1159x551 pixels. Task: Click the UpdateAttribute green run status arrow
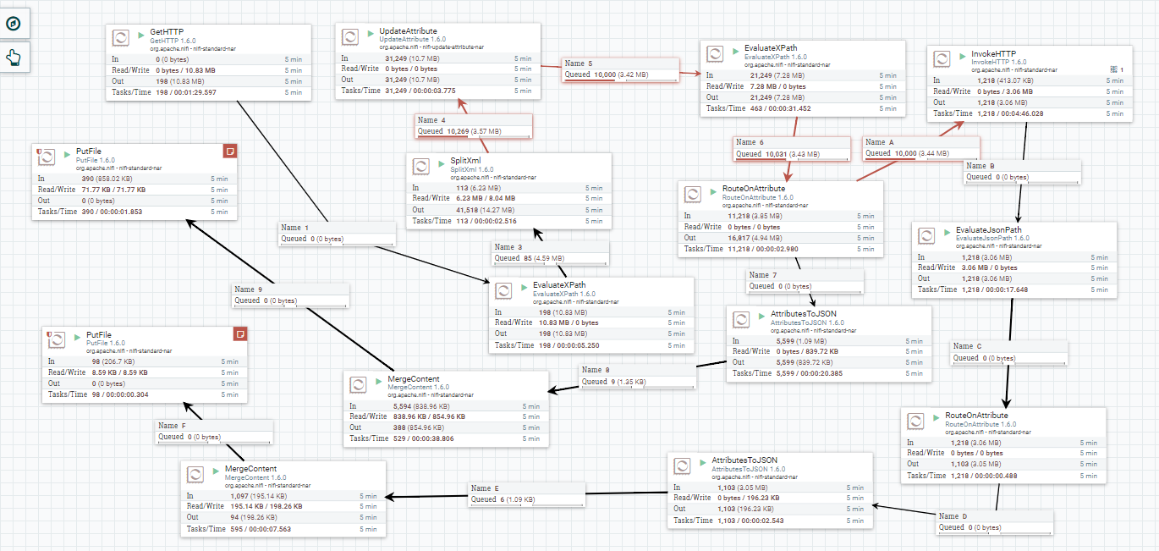point(370,34)
